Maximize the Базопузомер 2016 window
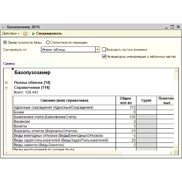 tap(172, 27)
